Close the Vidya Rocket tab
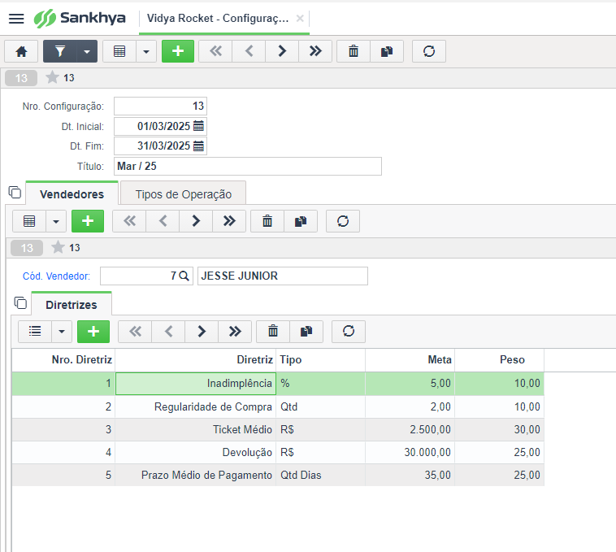616x552 pixels. [300, 19]
